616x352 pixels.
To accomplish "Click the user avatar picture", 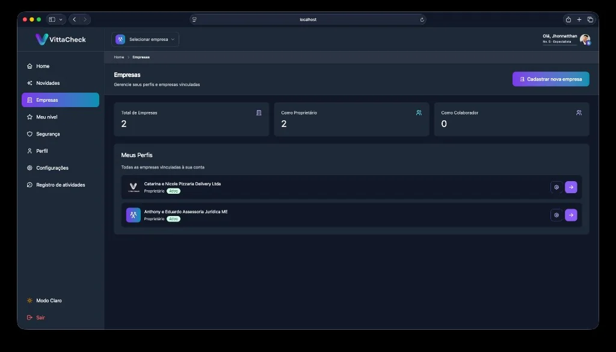I will (x=585, y=39).
